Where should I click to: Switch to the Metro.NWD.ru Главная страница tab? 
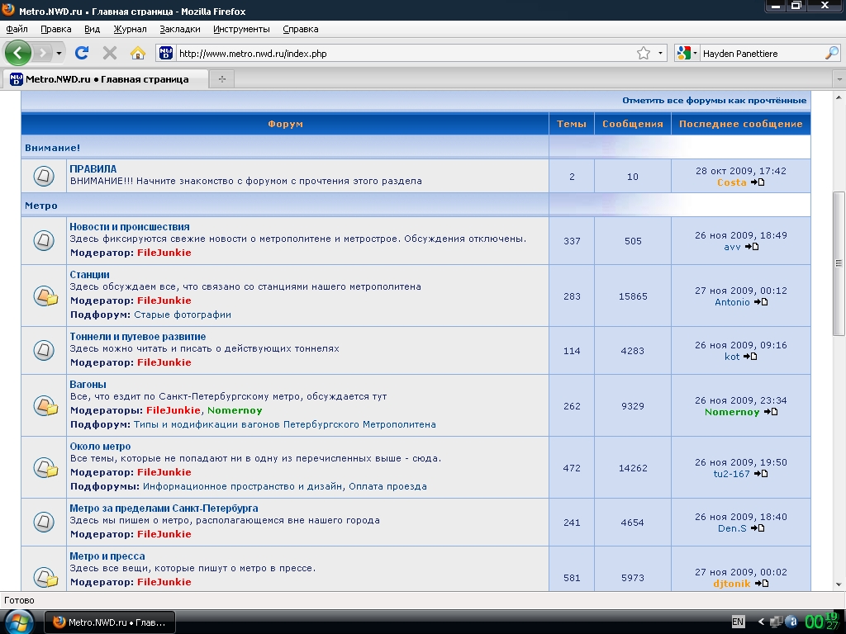pos(106,79)
